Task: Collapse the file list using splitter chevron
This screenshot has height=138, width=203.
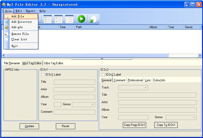Action: (x=102, y=59)
